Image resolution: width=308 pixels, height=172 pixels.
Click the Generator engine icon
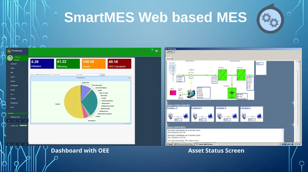(191, 94)
